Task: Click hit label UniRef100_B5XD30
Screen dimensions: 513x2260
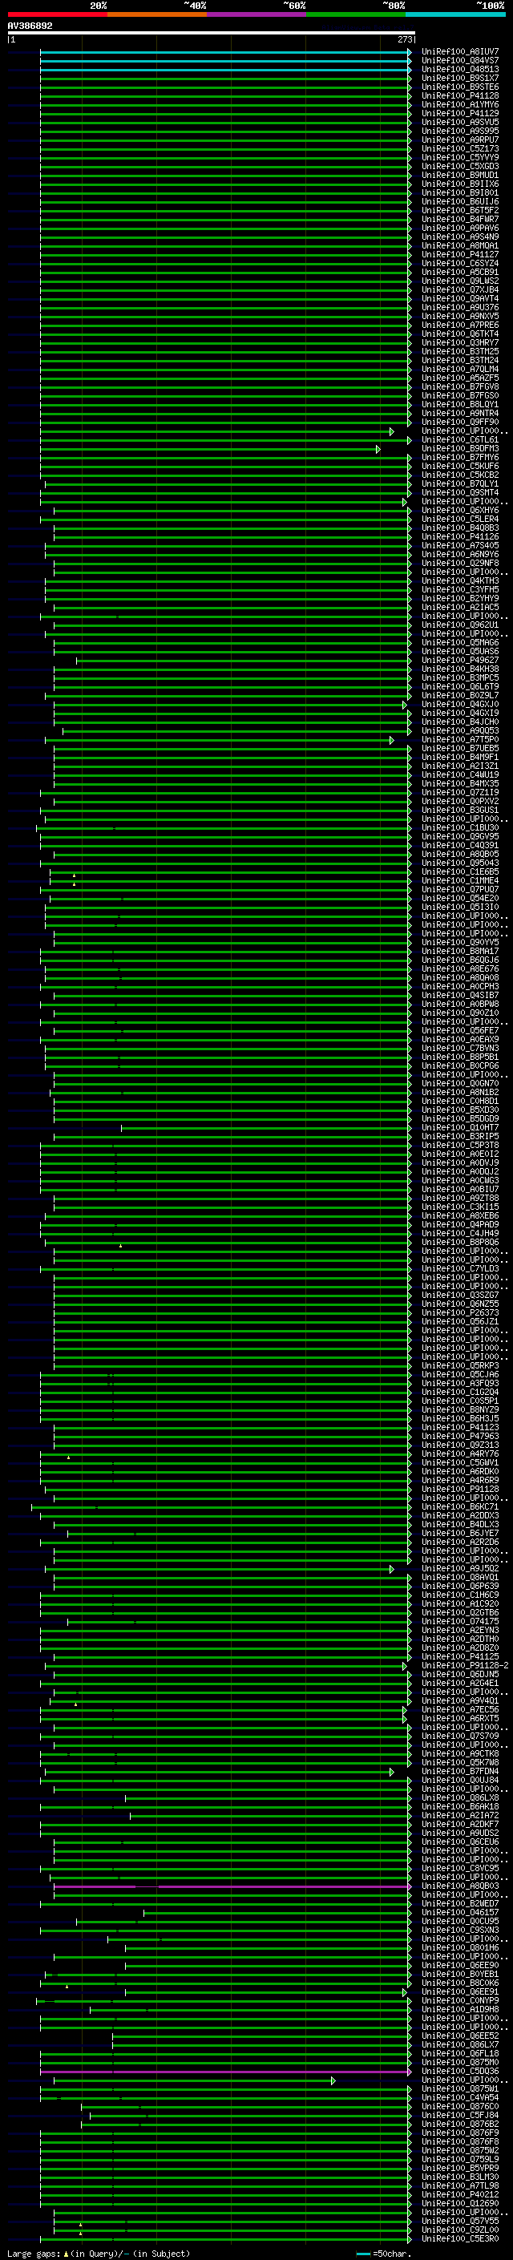Action: tap(459, 1110)
